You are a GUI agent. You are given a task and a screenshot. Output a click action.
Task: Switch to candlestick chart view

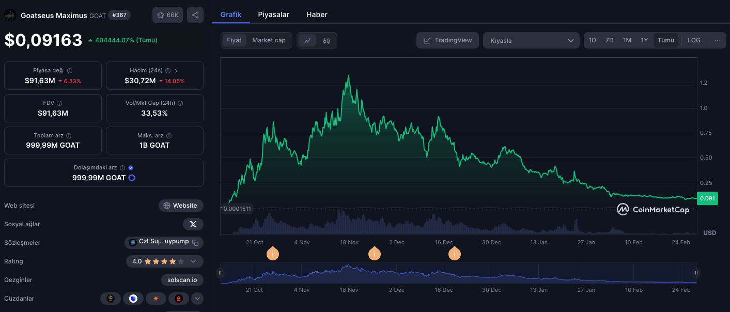(x=327, y=40)
